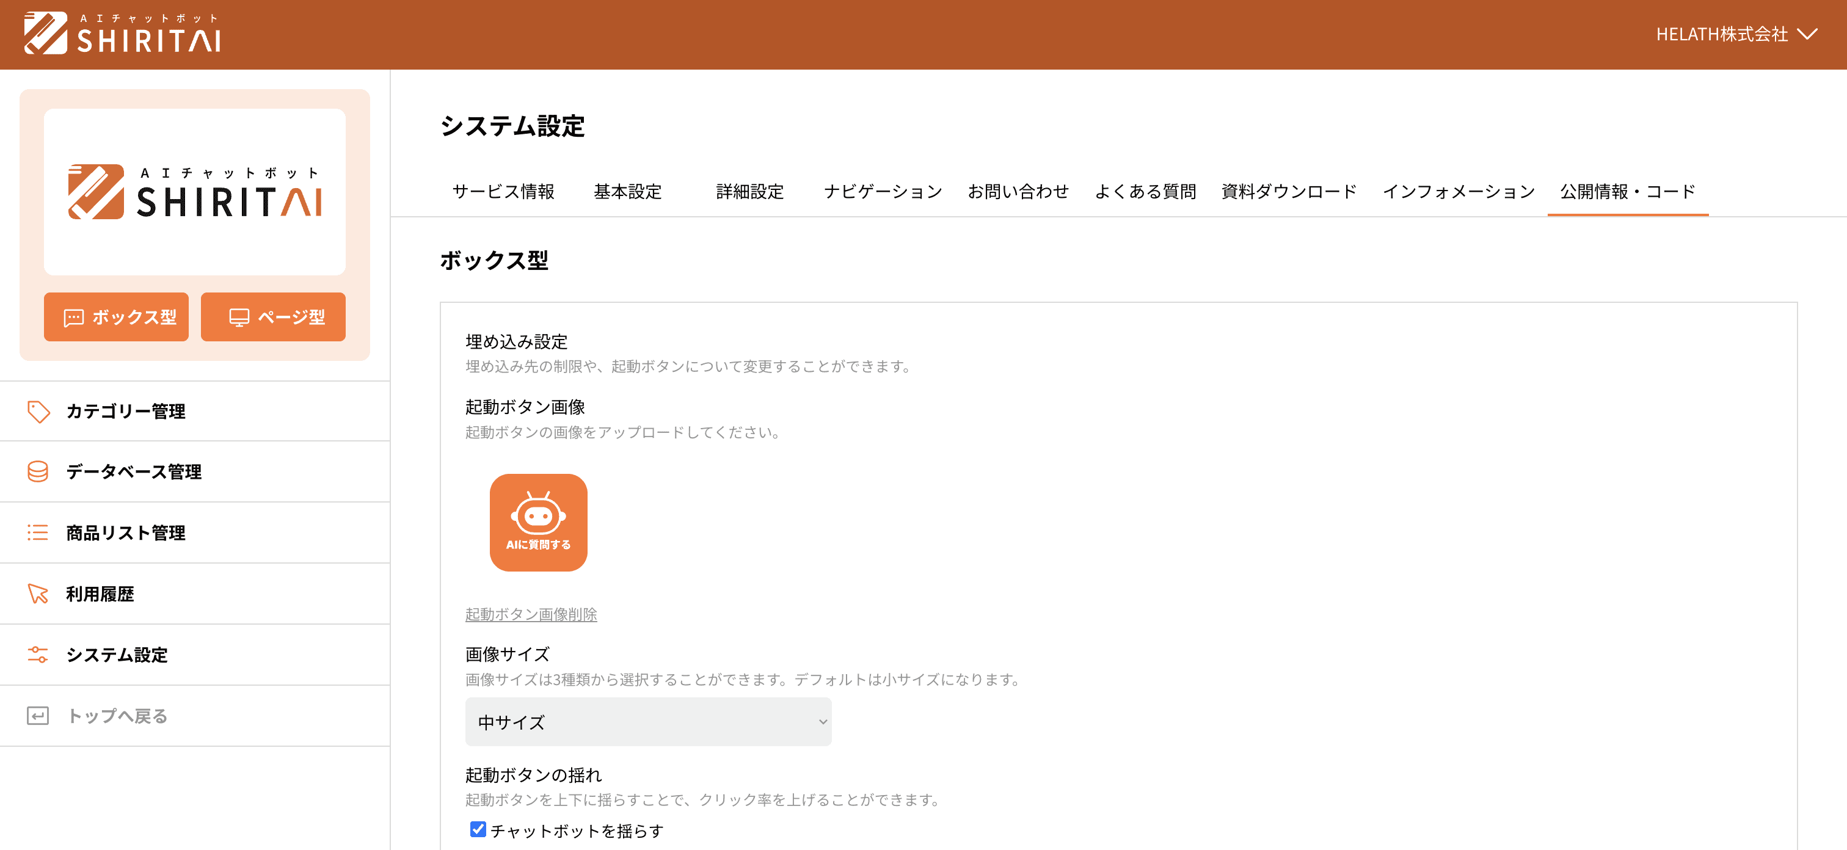Click the AI robot launch button image
This screenshot has width=1847, height=850.
537,523
